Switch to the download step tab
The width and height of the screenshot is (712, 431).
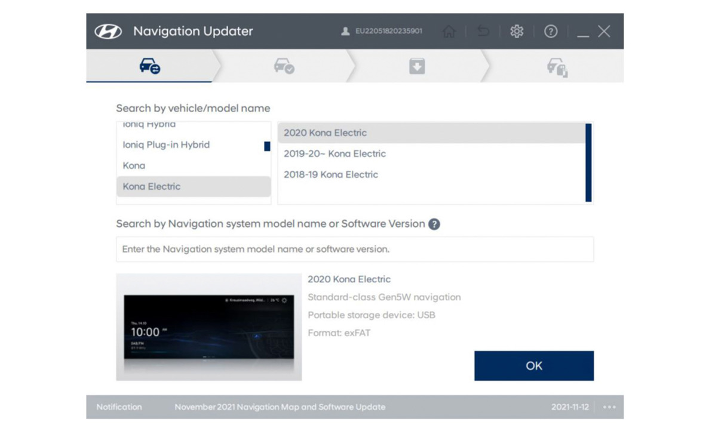click(417, 66)
